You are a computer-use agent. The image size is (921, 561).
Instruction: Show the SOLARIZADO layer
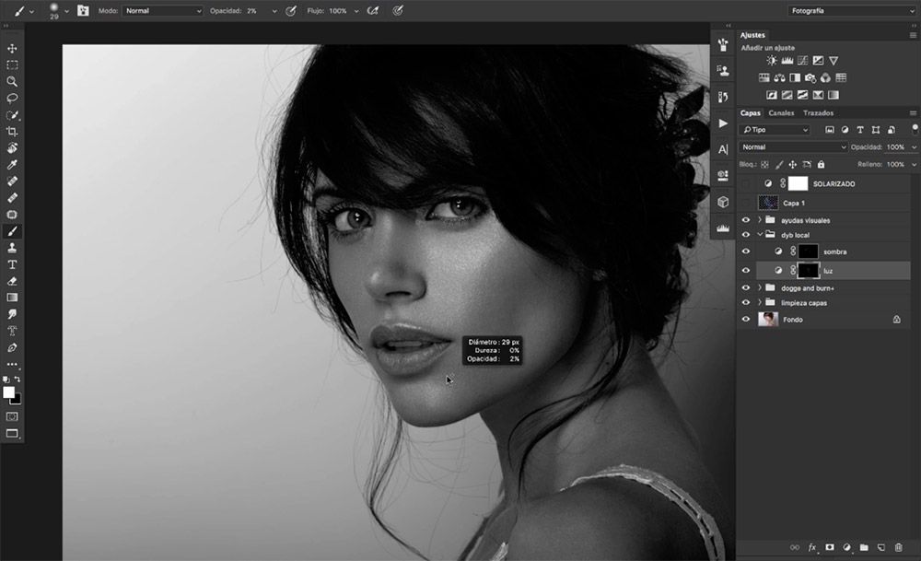coord(746,184)
